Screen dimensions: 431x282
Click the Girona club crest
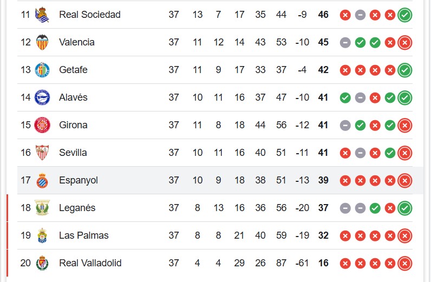click(x=42, y=125)
